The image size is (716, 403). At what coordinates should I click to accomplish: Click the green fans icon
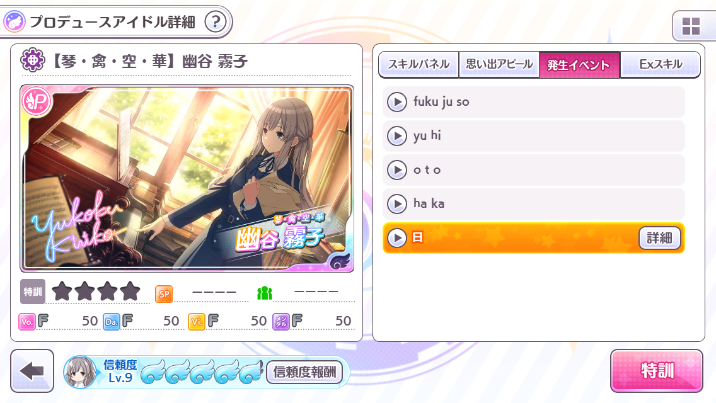click(264, 293)
